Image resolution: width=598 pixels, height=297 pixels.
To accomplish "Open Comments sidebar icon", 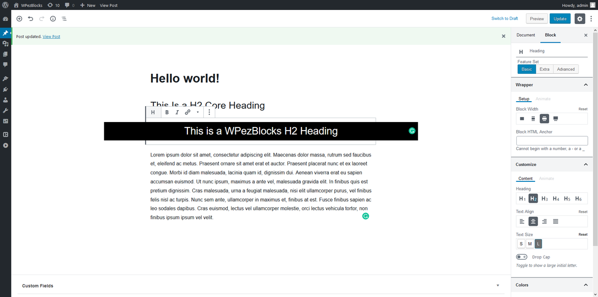I will (x=5, y=65).
